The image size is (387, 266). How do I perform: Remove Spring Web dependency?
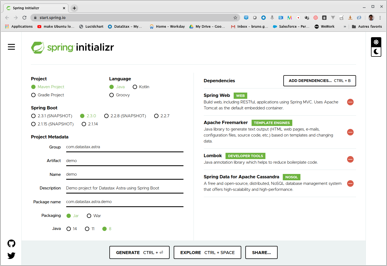[350, 102]
